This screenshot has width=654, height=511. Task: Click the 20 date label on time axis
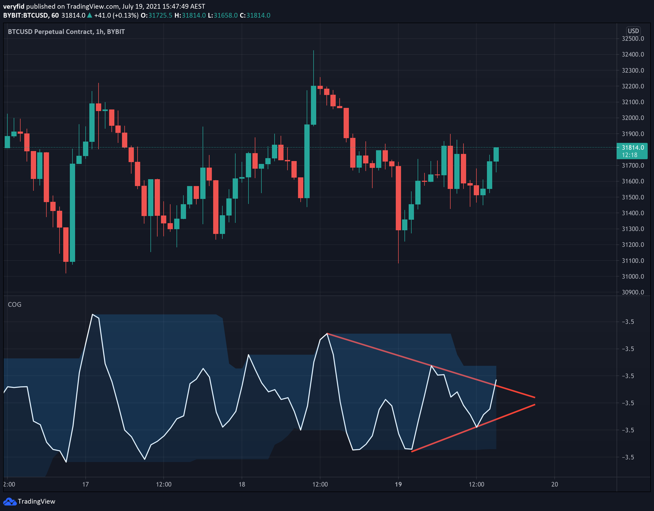click(555, 484)
